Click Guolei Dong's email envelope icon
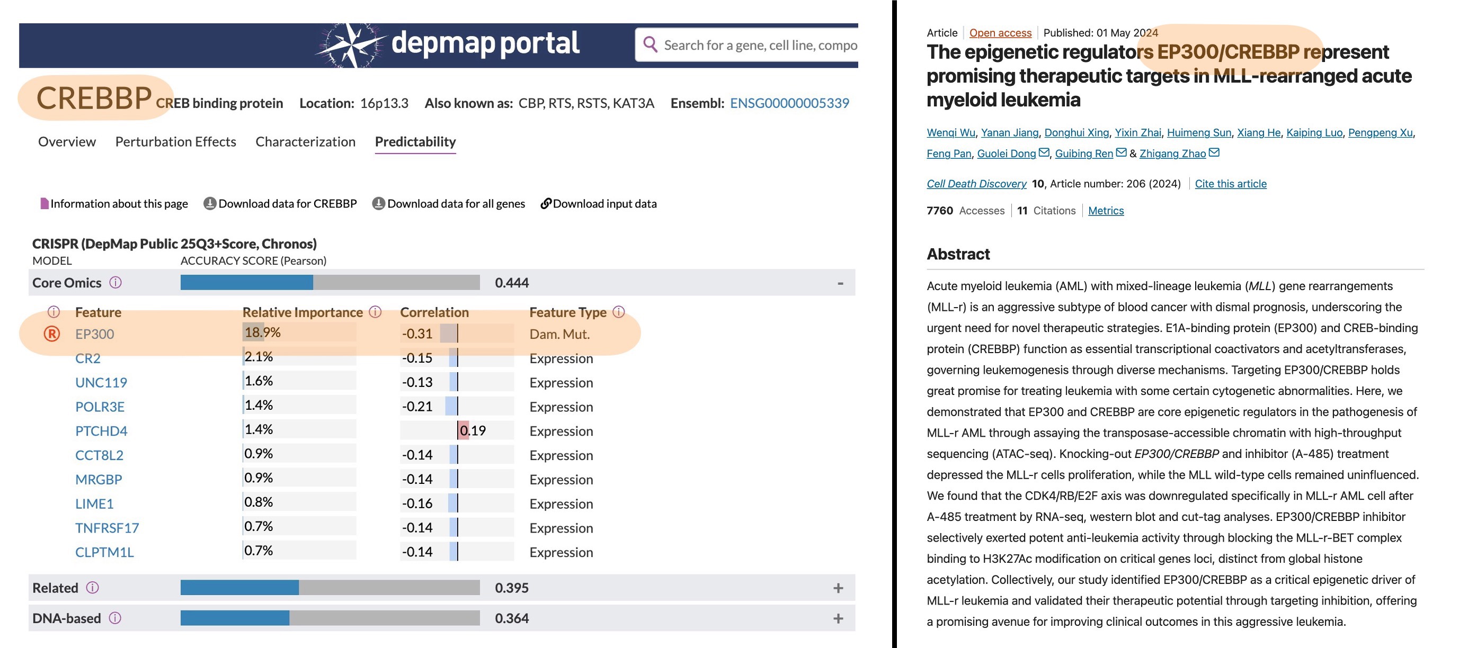Screen dimensions: 1459x648 [1044, 153]
